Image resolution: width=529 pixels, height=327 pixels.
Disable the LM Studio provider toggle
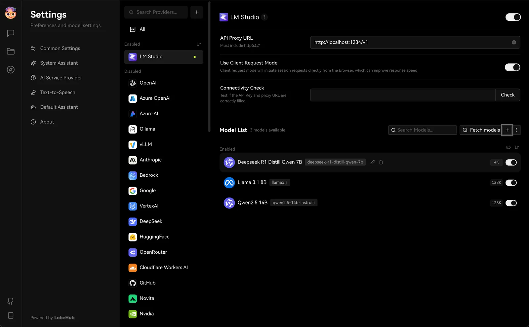[x=513, y=17]
